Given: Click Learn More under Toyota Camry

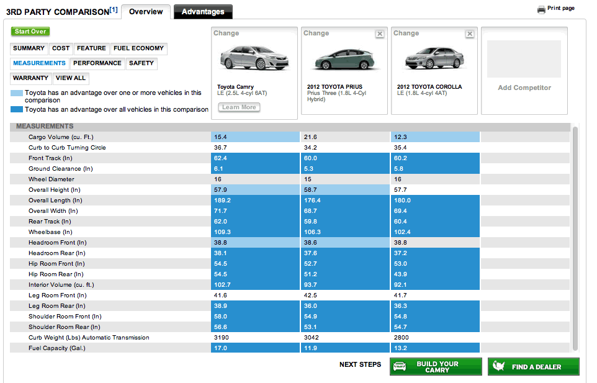Looking at the screenshot, I should point(239,107).
